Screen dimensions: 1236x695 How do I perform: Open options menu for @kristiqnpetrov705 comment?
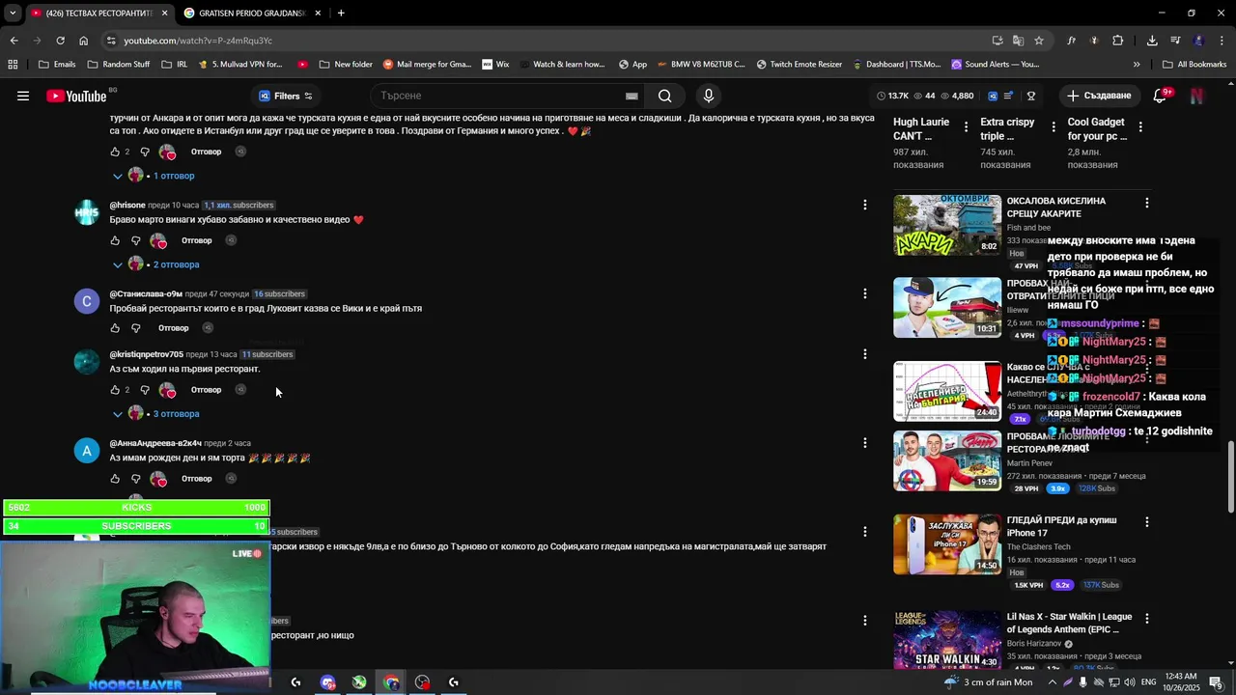tap(865, 354)
